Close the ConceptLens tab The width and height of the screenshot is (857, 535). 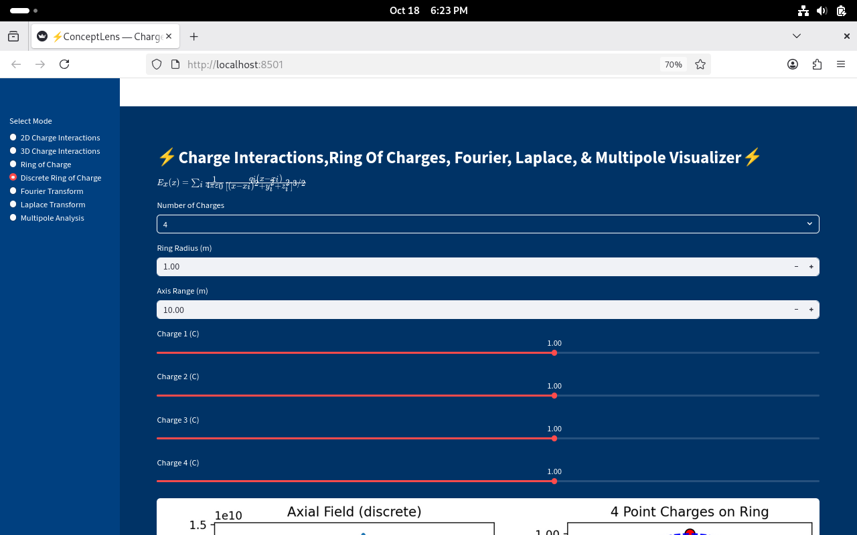click(169, 36)
